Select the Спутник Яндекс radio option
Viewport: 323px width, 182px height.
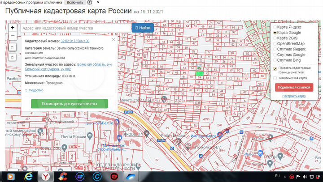[x=275, y=49]
